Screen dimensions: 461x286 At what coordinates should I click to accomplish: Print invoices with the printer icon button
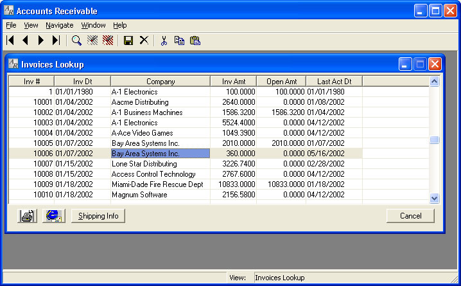(28, 216)
